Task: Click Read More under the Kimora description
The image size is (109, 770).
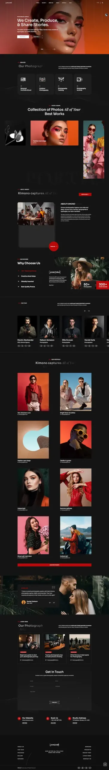Action: tap(51, 285)
